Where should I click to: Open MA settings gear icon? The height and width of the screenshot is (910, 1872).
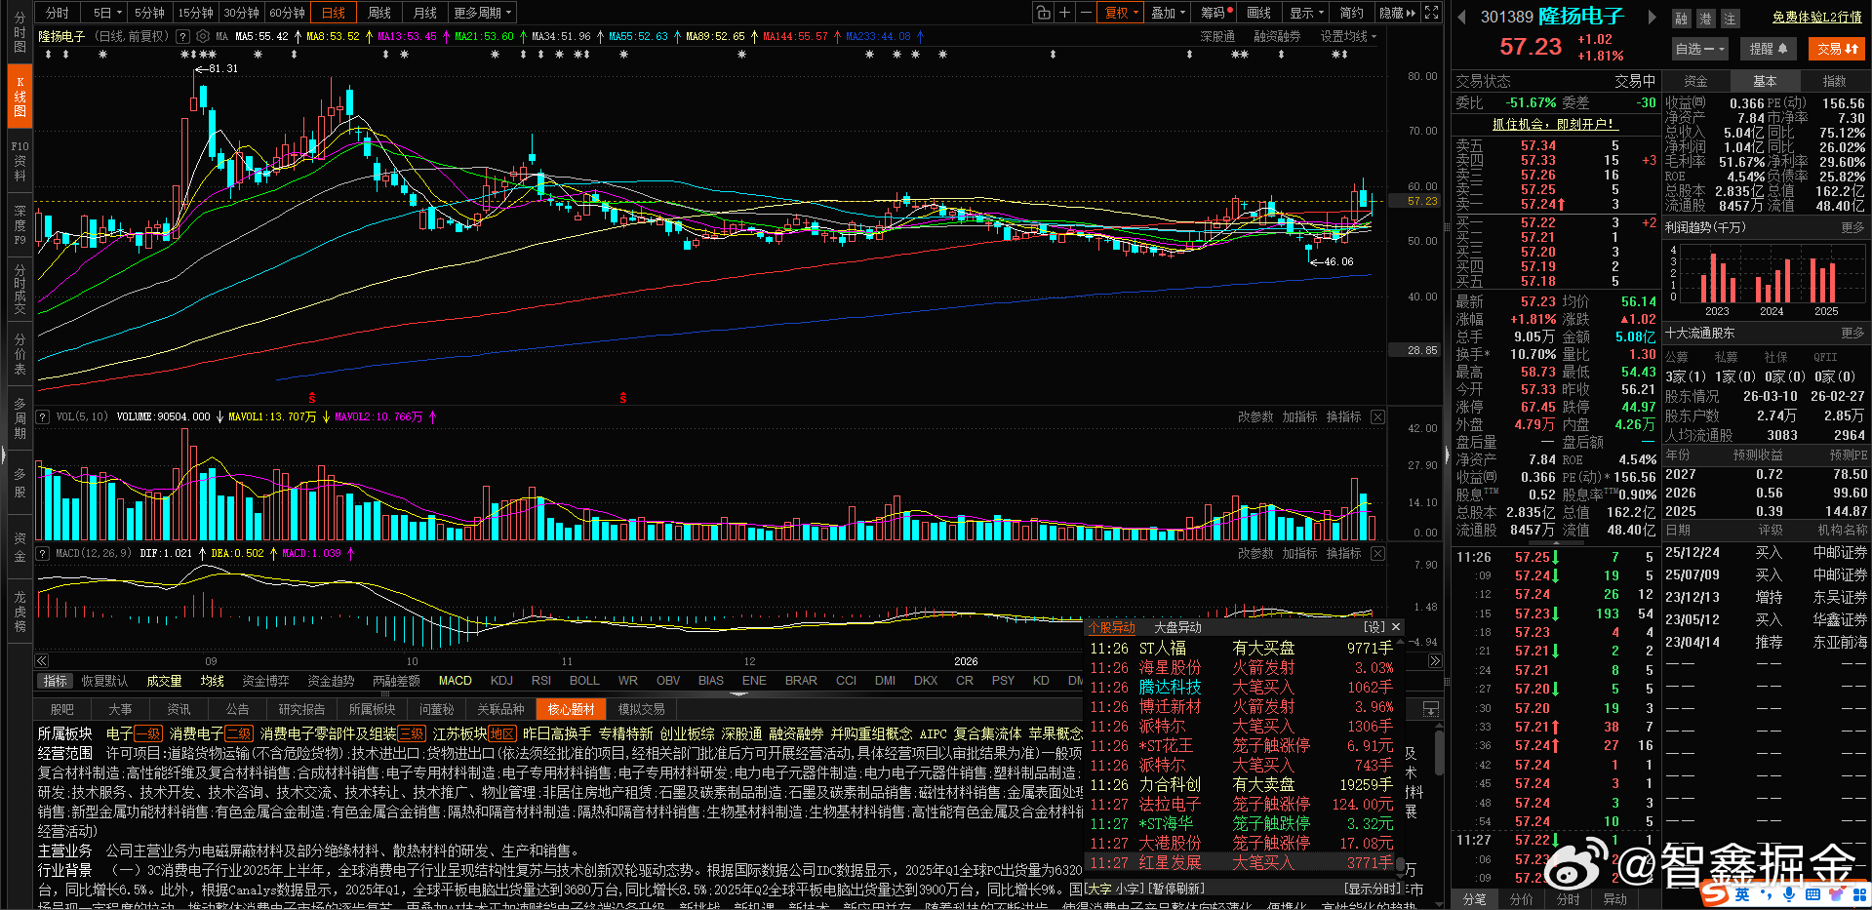[x=203, y=36]
